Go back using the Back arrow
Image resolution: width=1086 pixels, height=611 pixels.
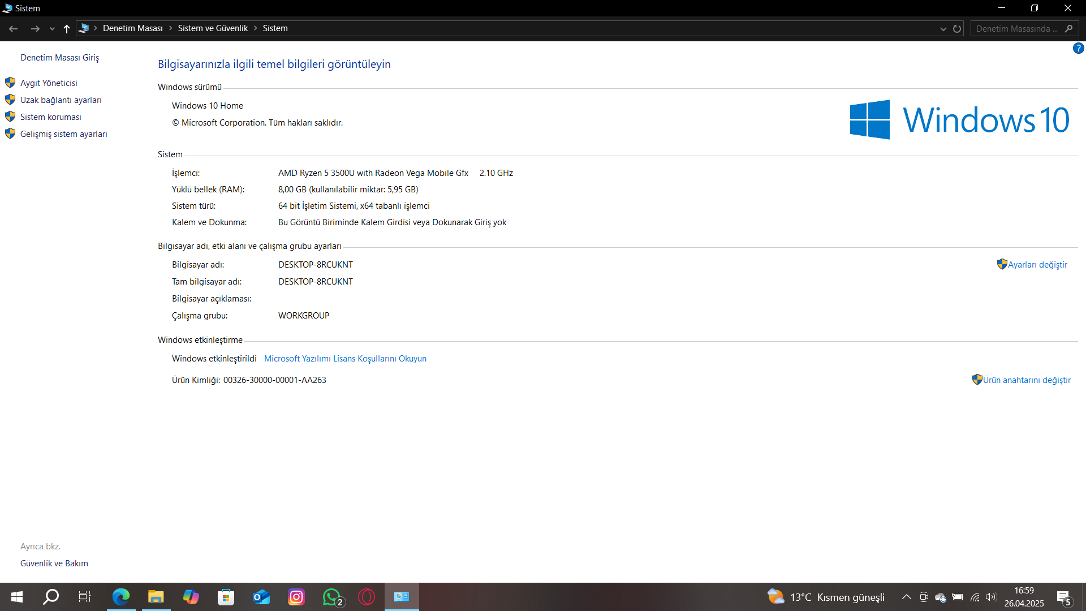(x=14, y=28)
